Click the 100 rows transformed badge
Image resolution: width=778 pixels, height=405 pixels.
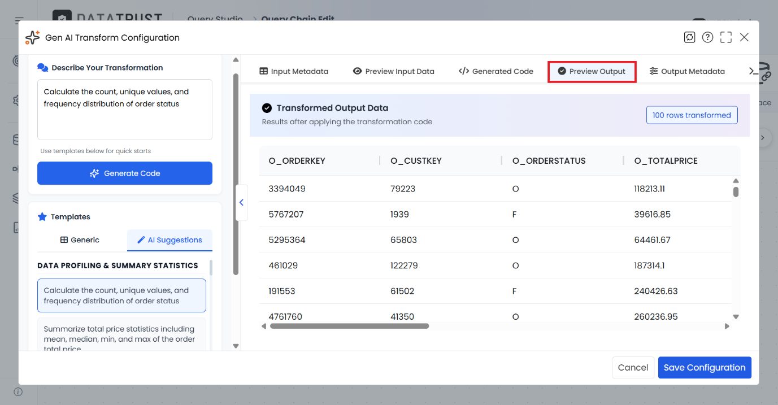pyautogui.click(x=692, y=115)
